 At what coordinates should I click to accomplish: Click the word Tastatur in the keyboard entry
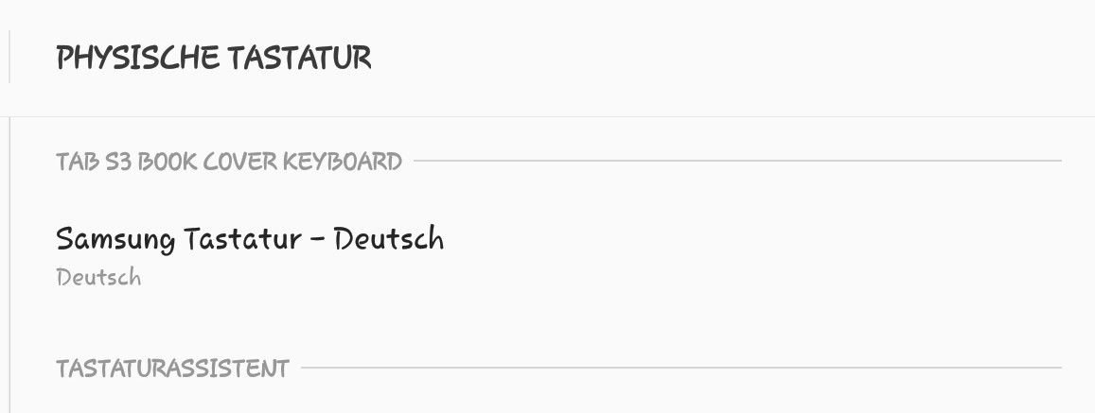pos(242,238)
